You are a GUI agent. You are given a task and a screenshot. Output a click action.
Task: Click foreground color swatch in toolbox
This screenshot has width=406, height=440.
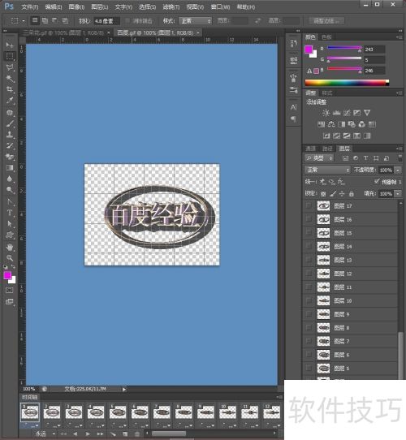pos(7,275)
